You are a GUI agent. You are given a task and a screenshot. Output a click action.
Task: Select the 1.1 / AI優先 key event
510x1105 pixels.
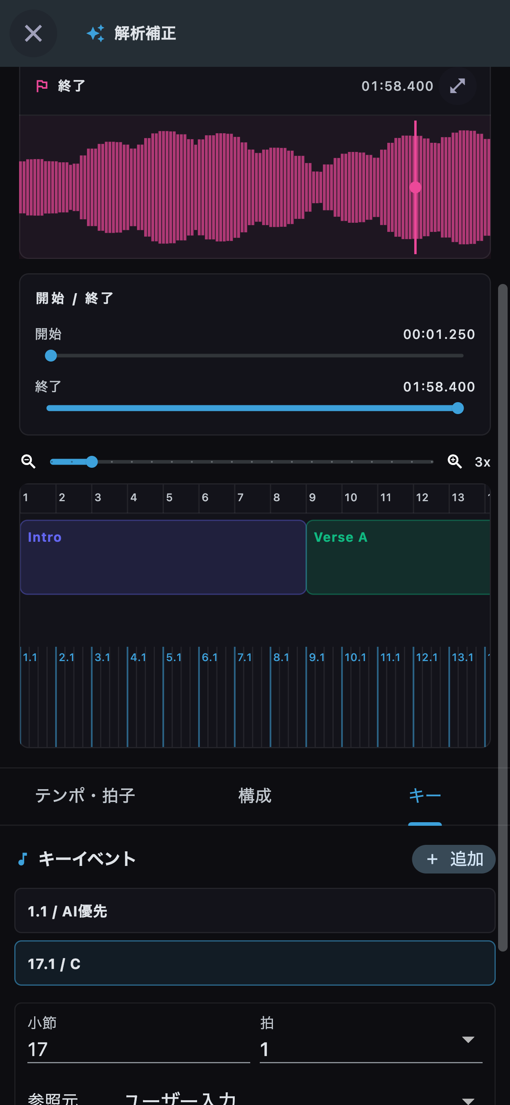[x=255, y=910]
